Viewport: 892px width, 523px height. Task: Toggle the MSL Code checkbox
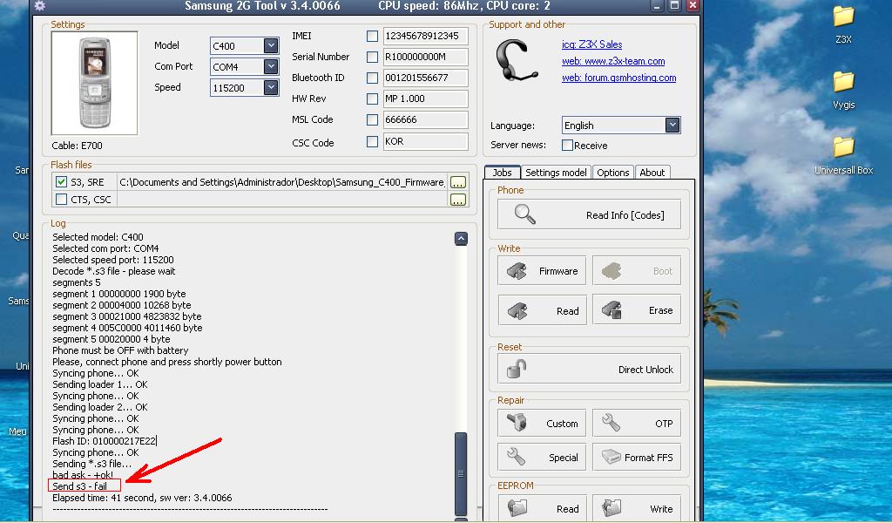point(372,120)
